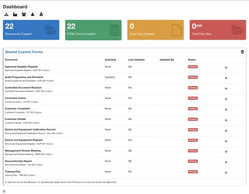Click the Last Updated column header
249x194 pixels.
136,60
